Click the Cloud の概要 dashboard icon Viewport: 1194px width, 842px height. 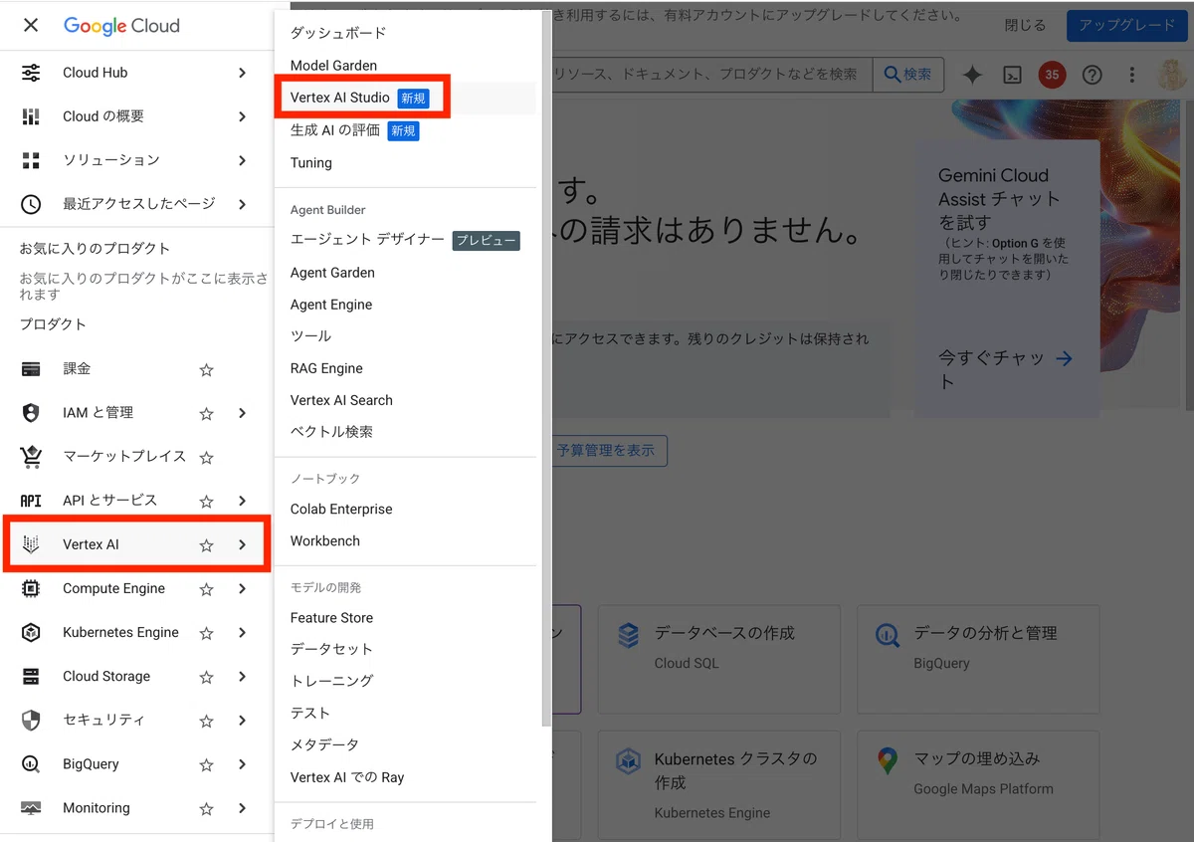pyautogui.click(x=31, y=116)
